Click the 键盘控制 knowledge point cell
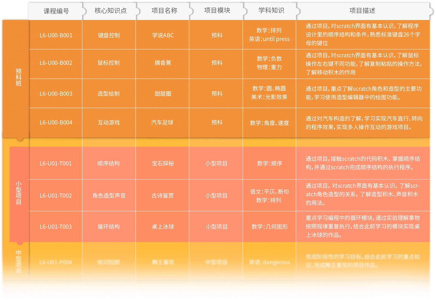The image size is (436, 300). (x=109, y=35)
